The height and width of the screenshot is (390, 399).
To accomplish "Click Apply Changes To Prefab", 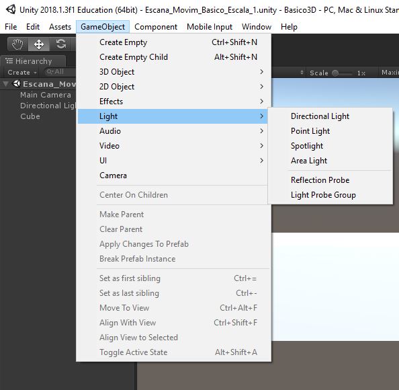I will pyautogui.click(x=173, y=244).
